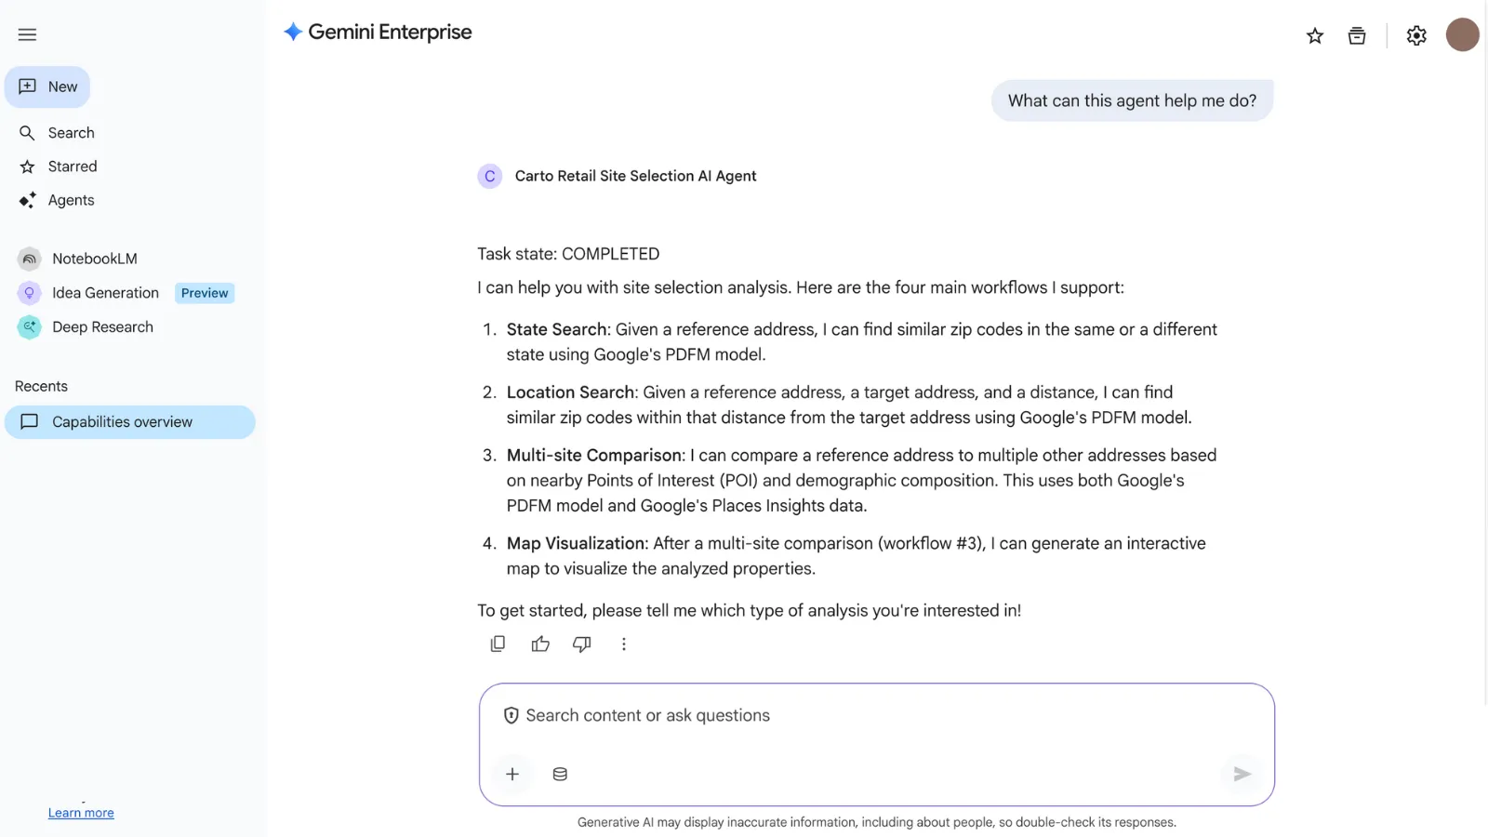The width and height of the screenshot is (1488, 837).
Task: Open Settings with the gear icon
Action: click(1416, 35)
